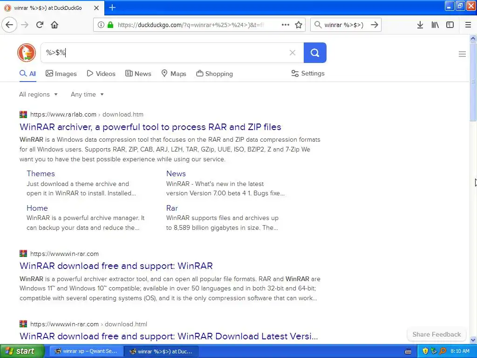Open the Downloads arrow icon
The image size is (477, 358).
tap(420, 25)
